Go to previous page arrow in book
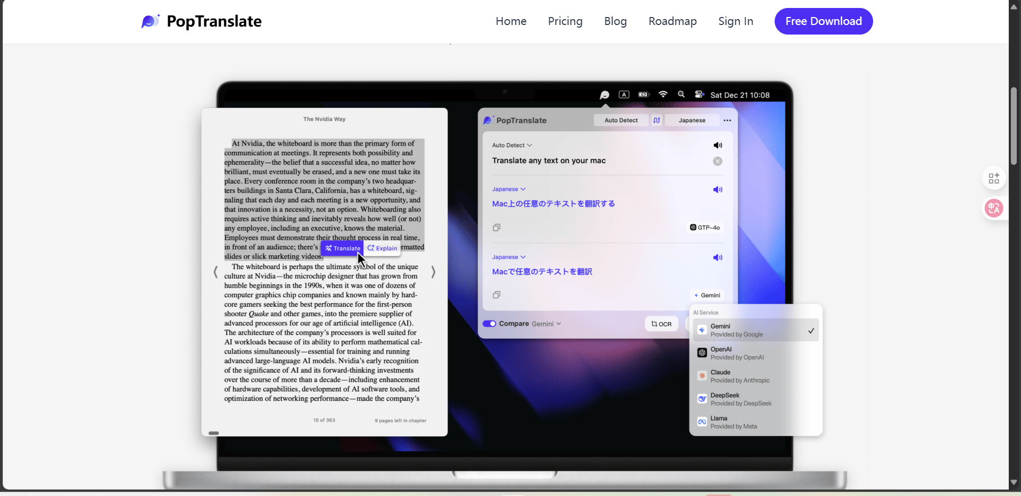This screenshot has width=1021, height=496. click(215, 272)
